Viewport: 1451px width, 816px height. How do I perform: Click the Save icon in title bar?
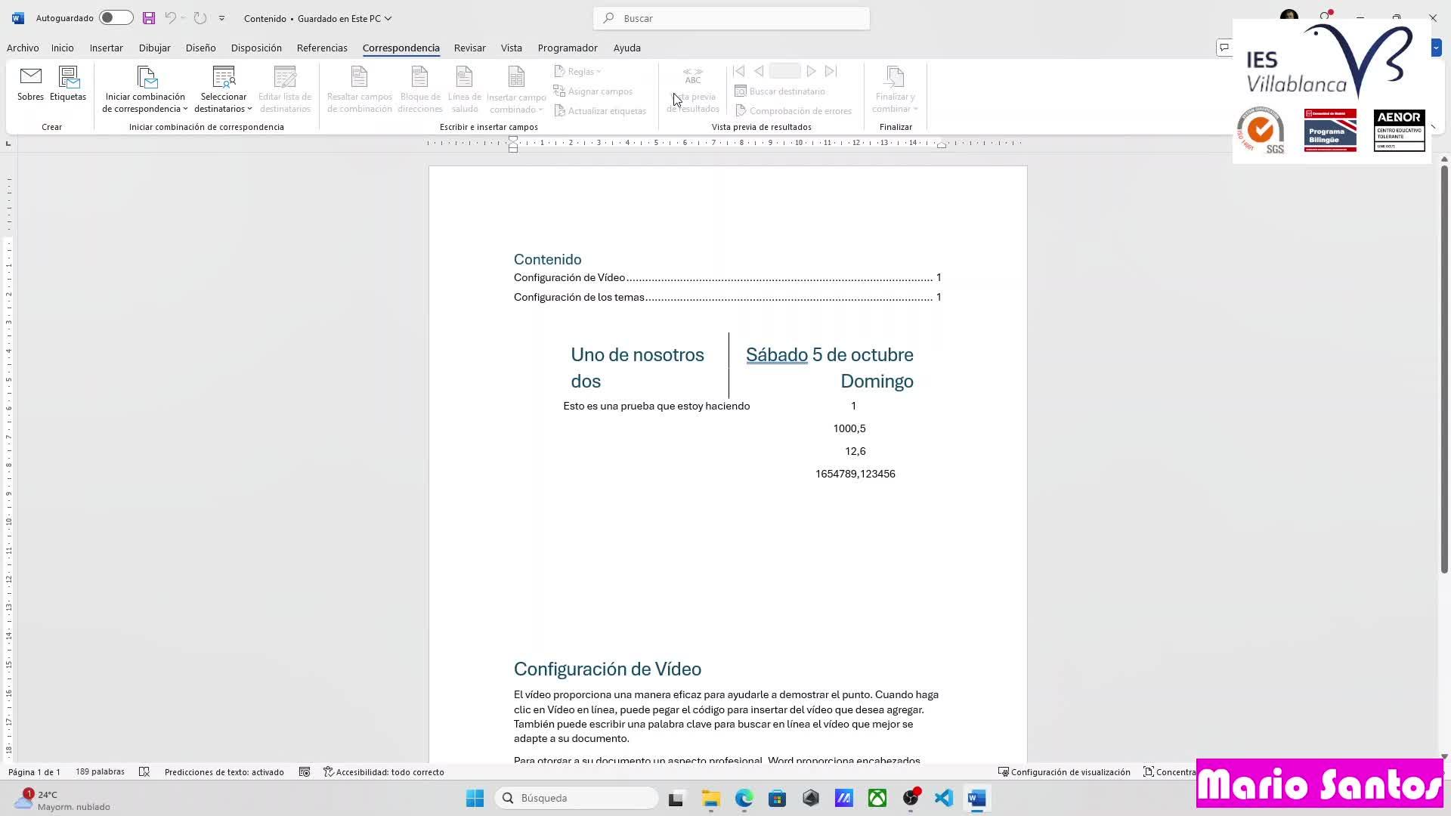click(149, 18)
